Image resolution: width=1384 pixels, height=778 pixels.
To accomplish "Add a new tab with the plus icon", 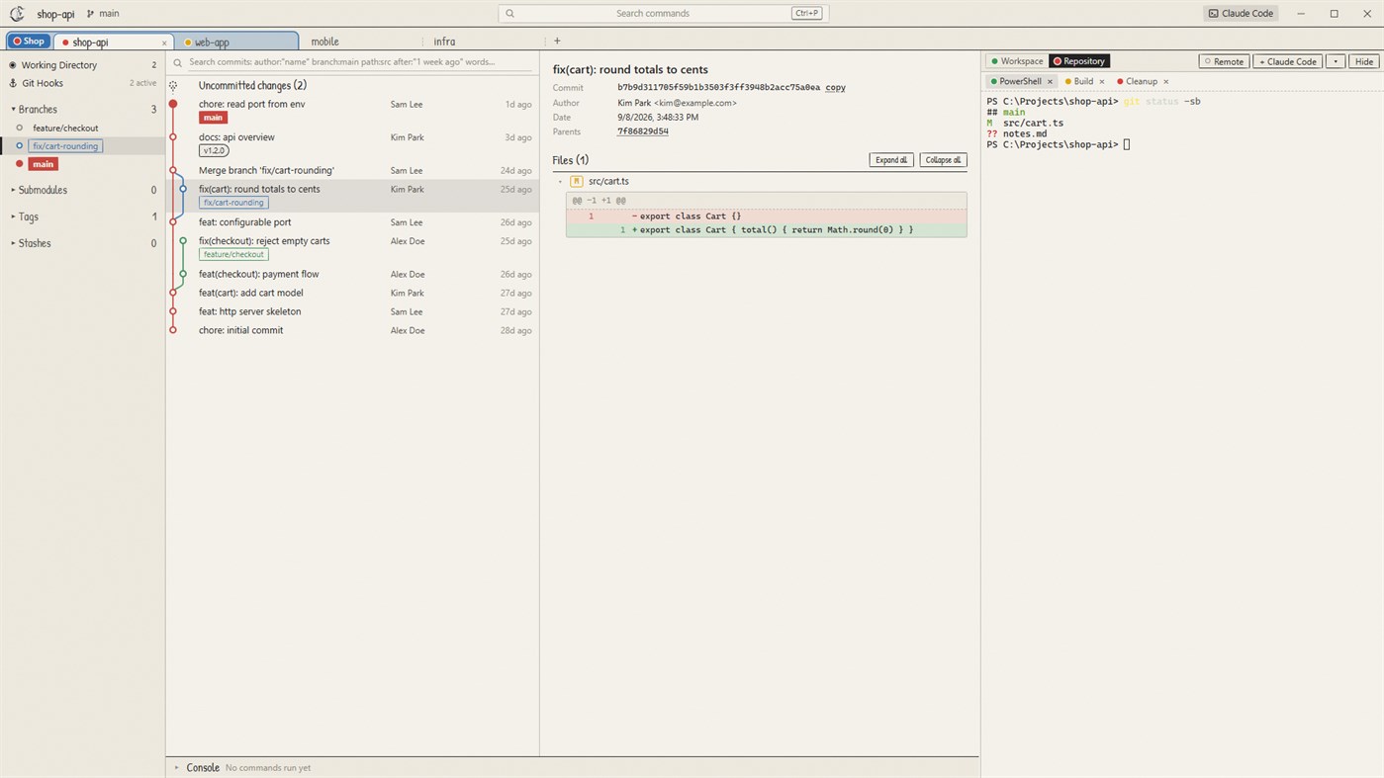I will click(557, 41).
